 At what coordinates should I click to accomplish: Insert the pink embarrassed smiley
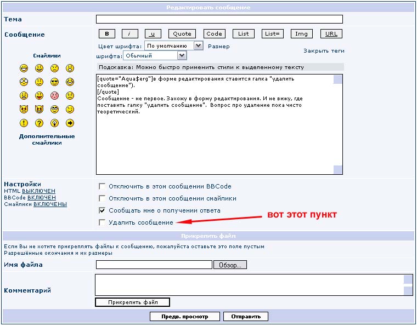(x=54, y=95)
